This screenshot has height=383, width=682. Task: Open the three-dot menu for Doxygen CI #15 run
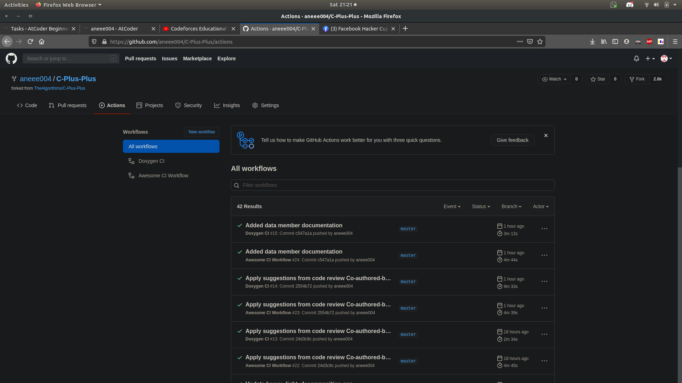(544, 229)
